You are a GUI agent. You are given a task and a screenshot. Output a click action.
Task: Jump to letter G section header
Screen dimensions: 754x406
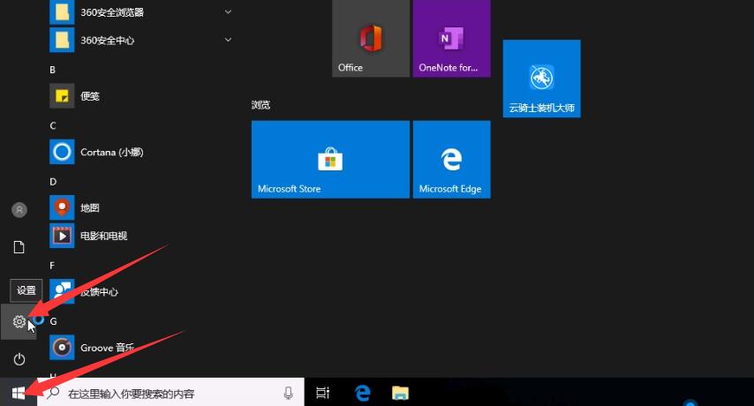53,321
